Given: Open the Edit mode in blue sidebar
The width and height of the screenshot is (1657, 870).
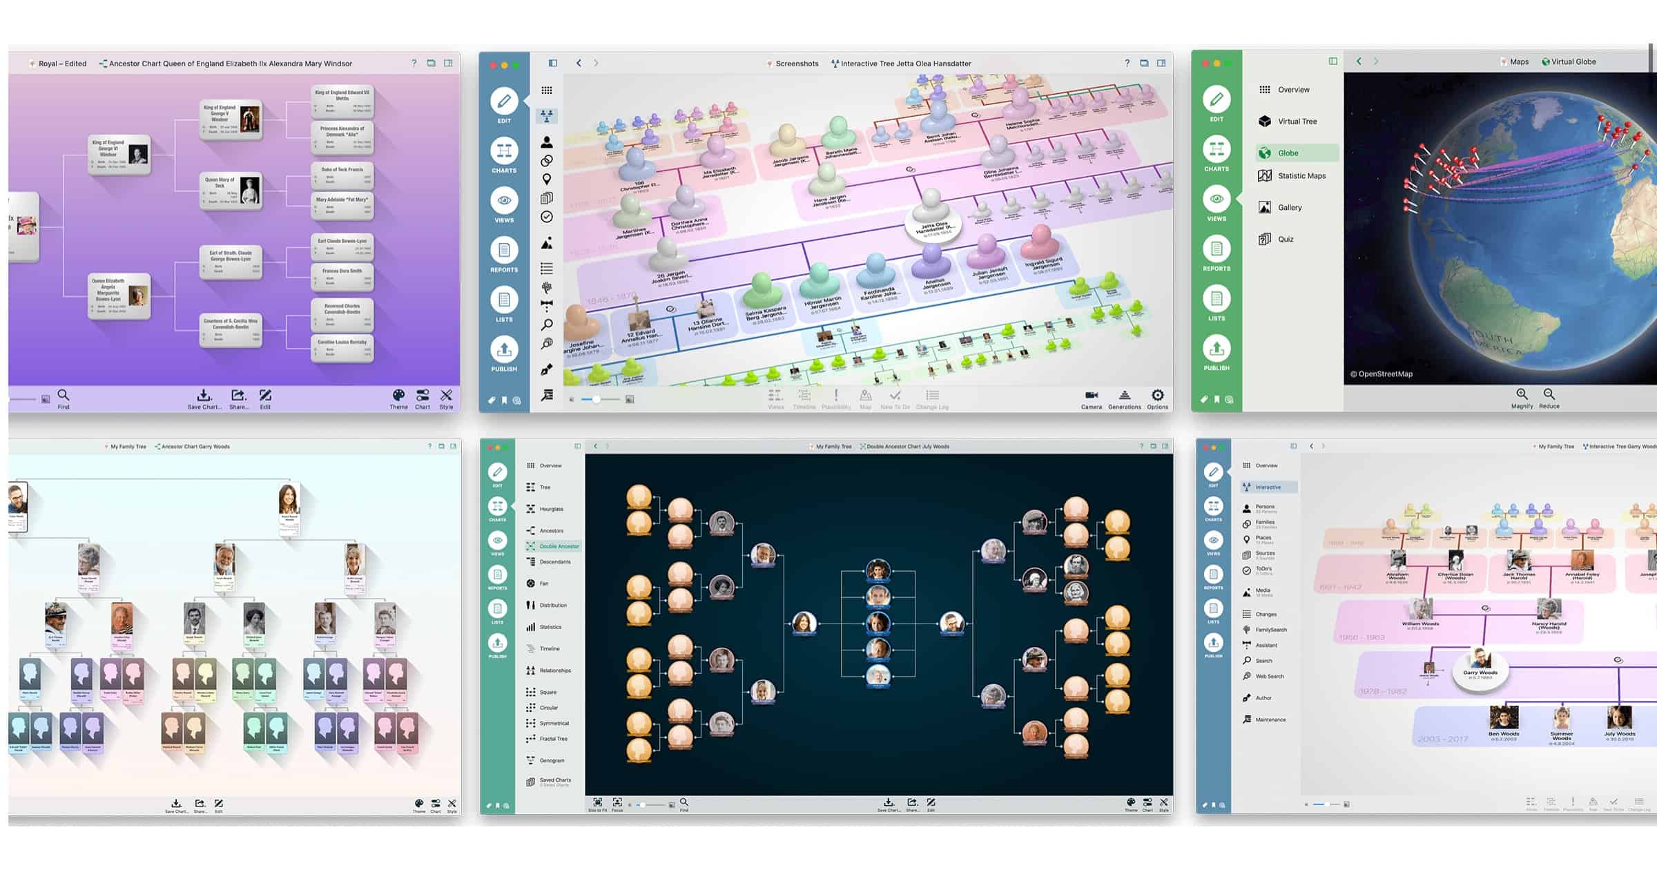Looking at the screenshot, I should [504, 102].
